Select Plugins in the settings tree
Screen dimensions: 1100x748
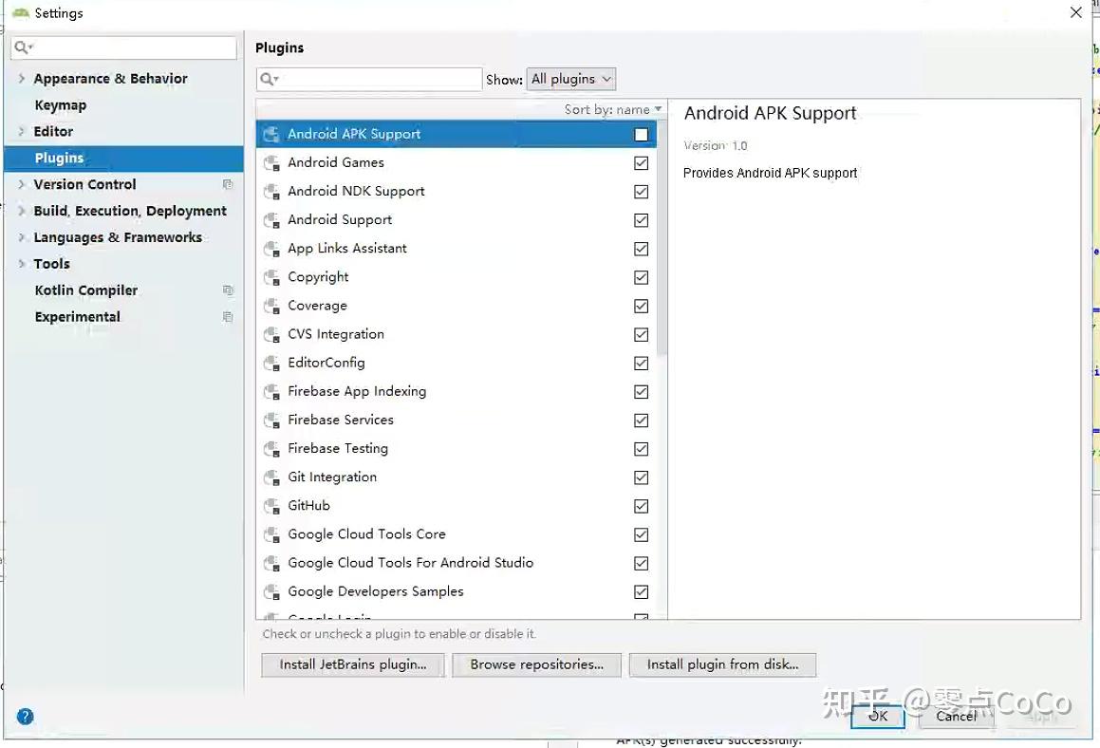tap(124, 159)
